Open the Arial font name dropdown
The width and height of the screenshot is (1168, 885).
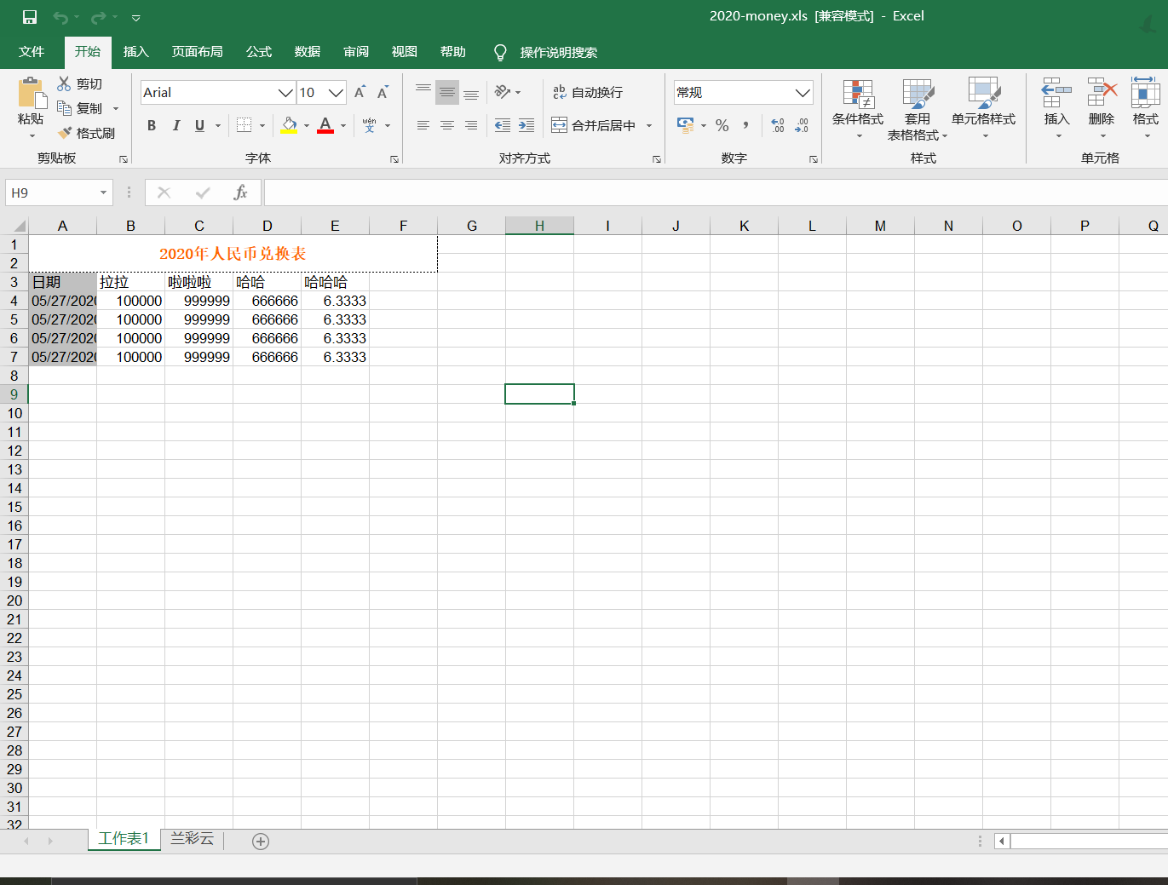(285, 92)
